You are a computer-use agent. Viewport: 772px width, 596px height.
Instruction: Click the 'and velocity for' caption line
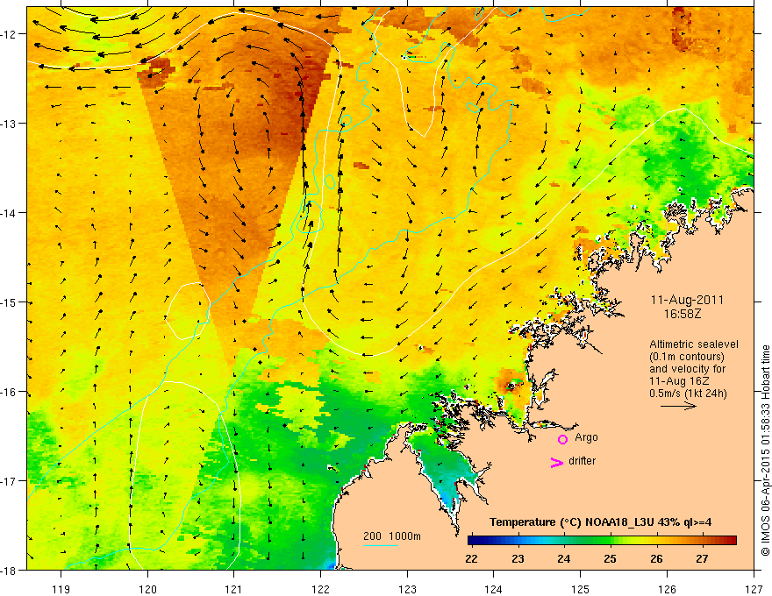click(687, 369)
